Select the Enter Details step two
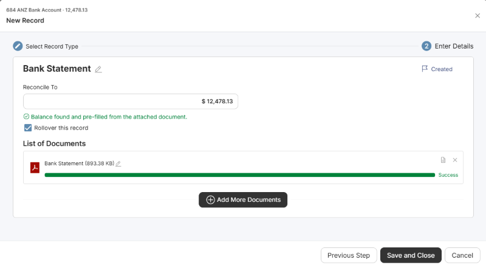The height and width of the screenshot is (265, 486). coord(447,46)
